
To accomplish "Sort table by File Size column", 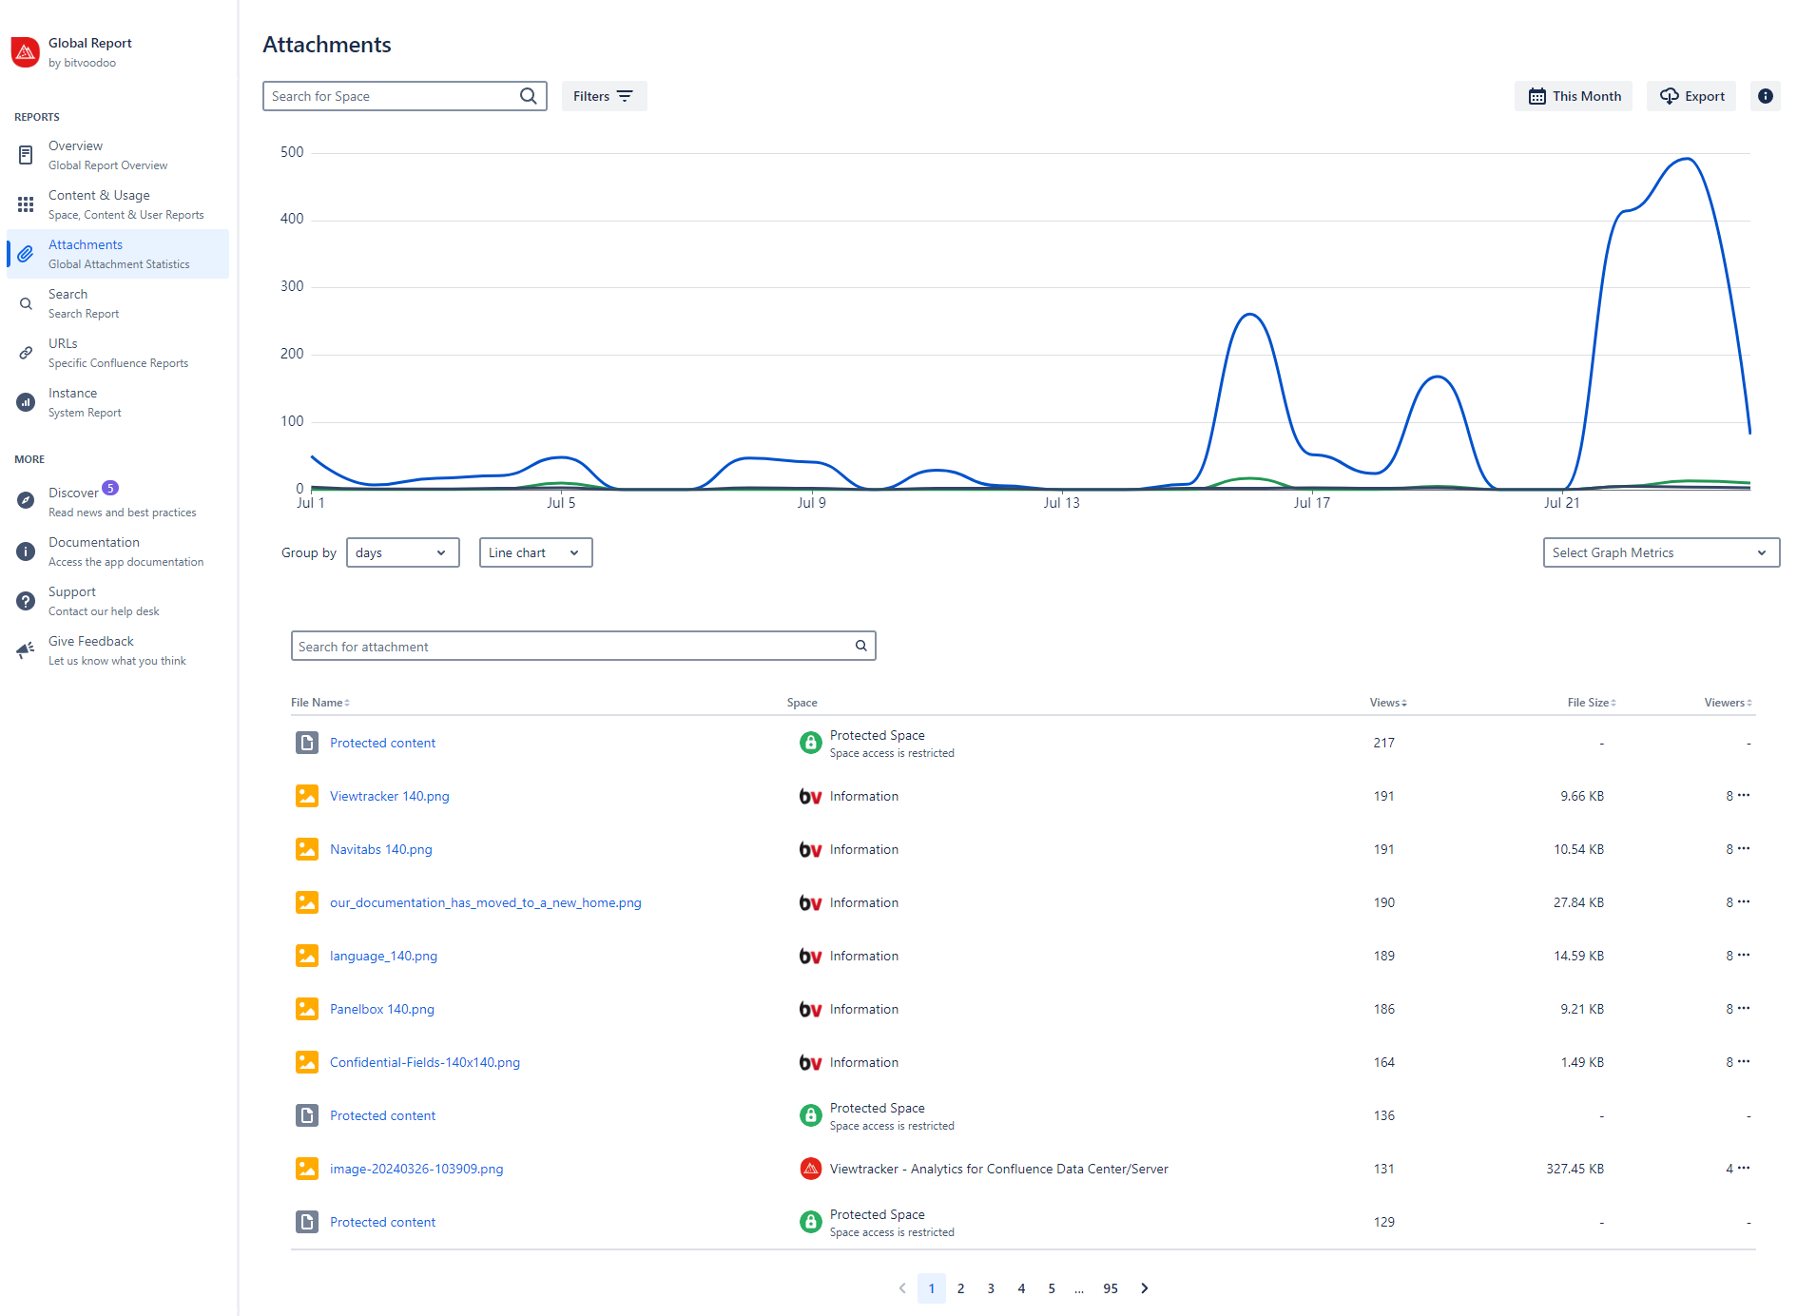I will point(1591,703).
